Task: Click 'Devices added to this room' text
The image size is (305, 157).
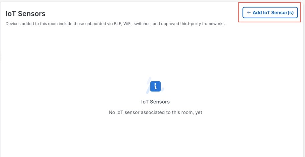Action: 31,24
